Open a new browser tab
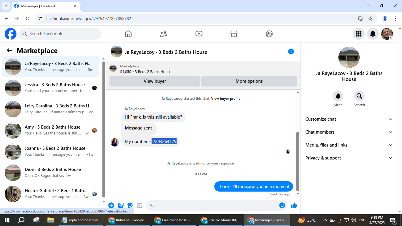The width and height of the screenshot is (402, 226). click(86, 6)
